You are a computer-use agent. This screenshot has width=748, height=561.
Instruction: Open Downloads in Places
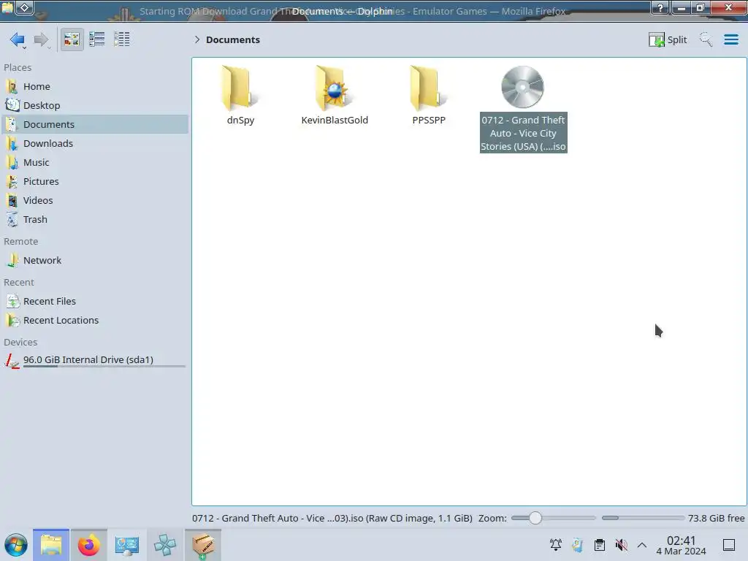(x=94, y=144)
